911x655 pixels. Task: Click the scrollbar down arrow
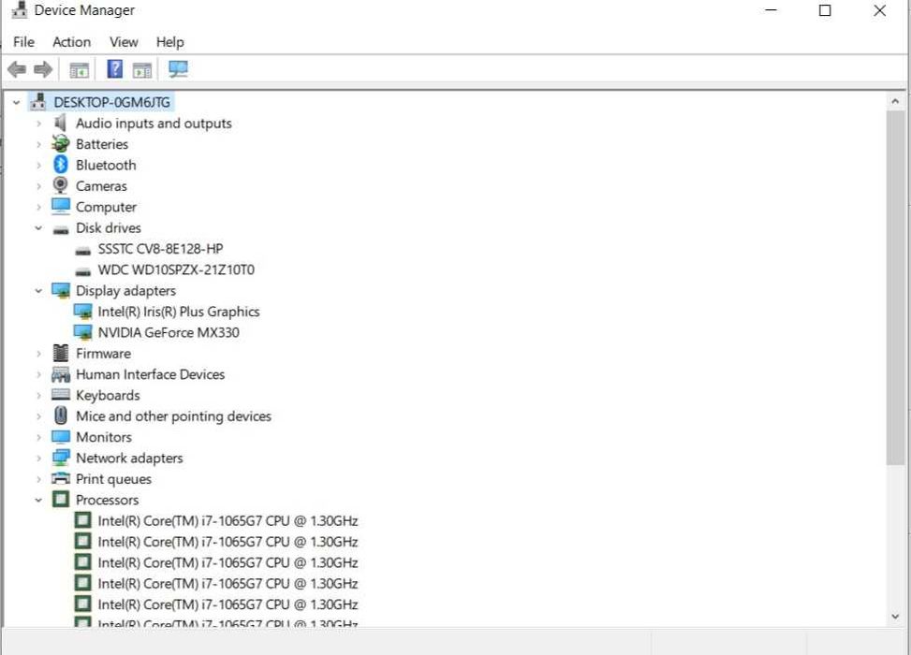(x=895, y=617)
